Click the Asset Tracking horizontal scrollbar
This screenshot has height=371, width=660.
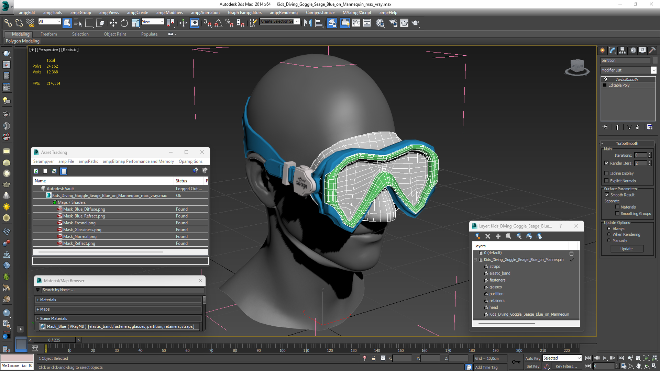(101, 252)
